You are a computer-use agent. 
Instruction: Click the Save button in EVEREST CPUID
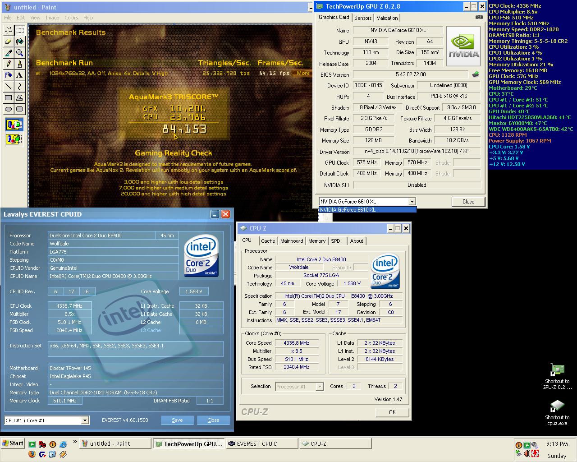coord(177,420)
